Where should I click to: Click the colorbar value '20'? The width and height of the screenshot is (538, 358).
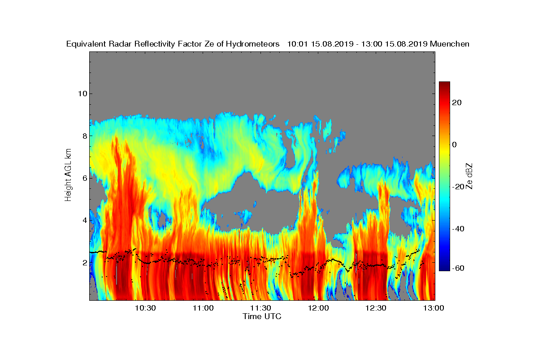coord(457,102)
